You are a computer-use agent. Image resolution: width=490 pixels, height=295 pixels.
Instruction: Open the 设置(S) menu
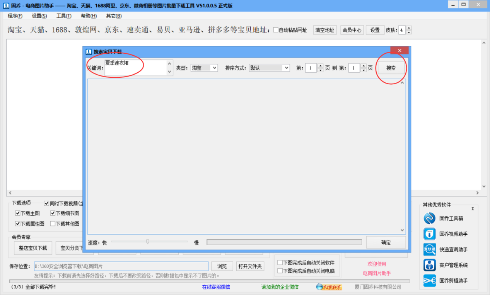(39, 16)
